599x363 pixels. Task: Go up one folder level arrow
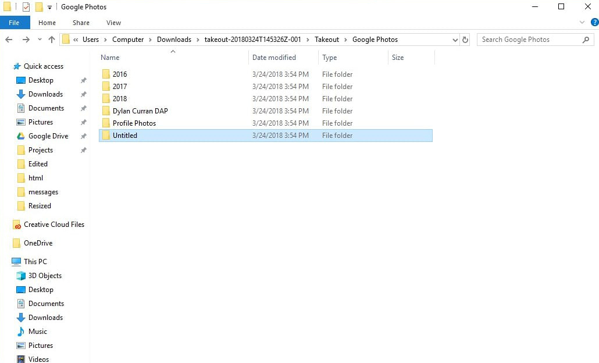click(x=52, y=40)
